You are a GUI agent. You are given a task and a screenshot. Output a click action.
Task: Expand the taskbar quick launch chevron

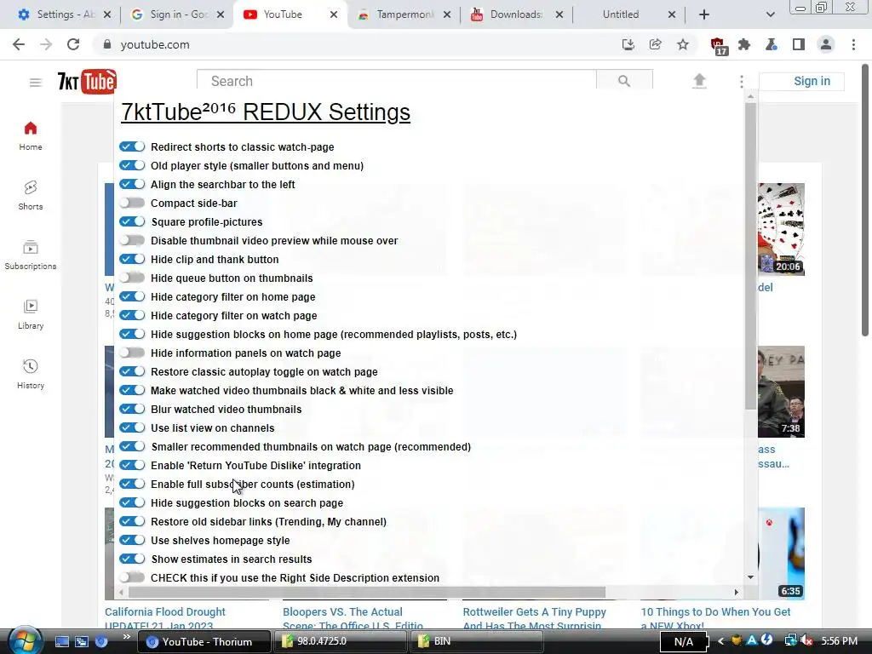pos(126,637)
